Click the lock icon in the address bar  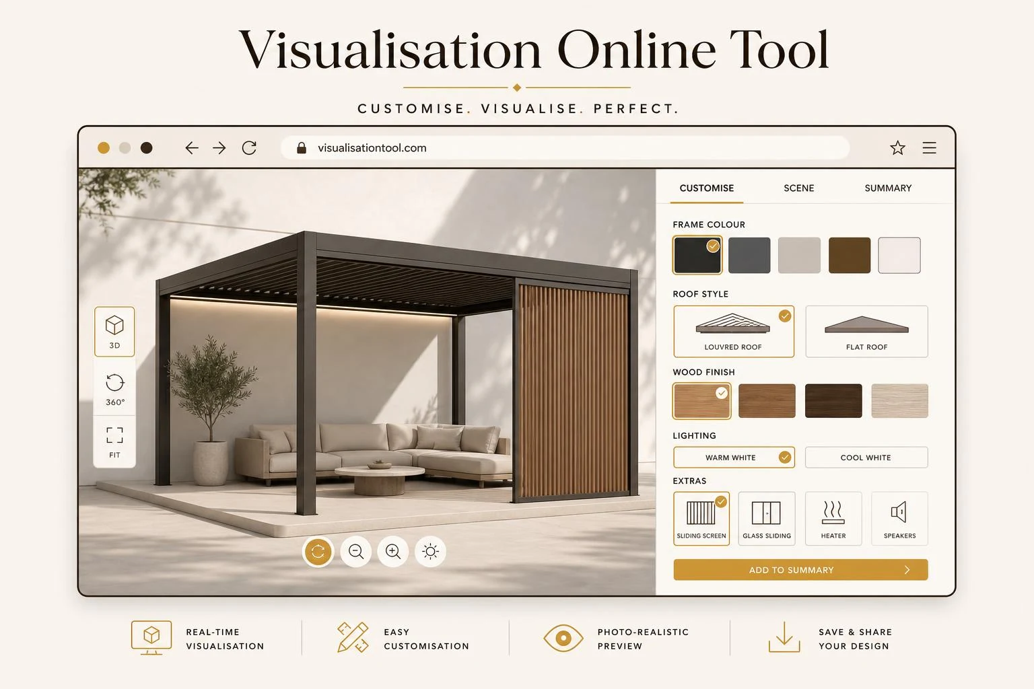[x=302, y=148]
